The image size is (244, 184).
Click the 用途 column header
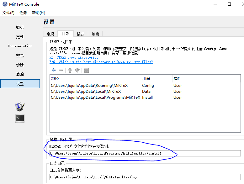(x=157, y=79)
